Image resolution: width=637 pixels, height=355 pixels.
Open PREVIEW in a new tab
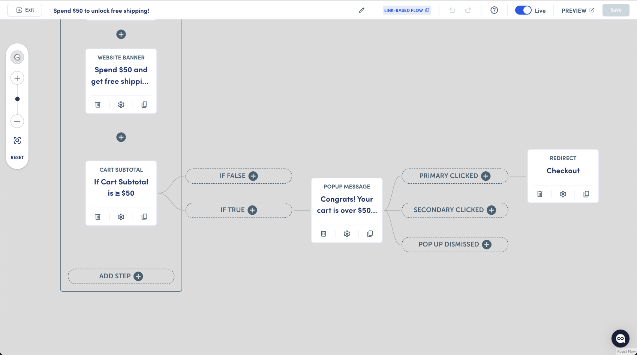click(x=577, y=10)
